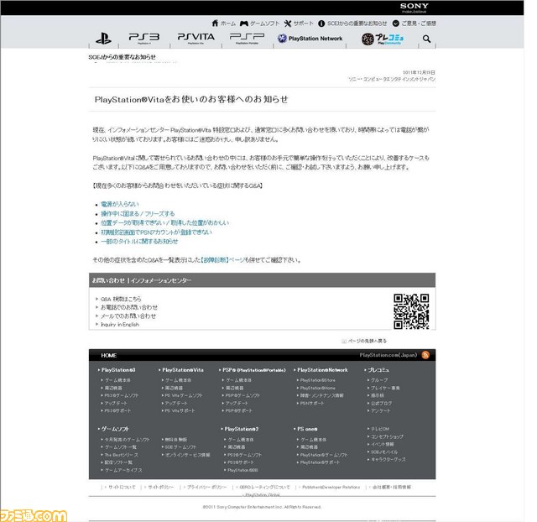Open the 公式ブログ footer link

381,404
